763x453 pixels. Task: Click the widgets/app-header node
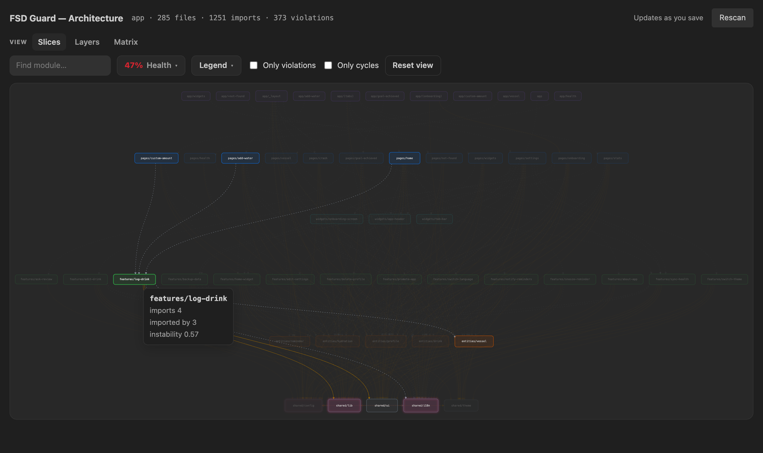tap(390, 219)
